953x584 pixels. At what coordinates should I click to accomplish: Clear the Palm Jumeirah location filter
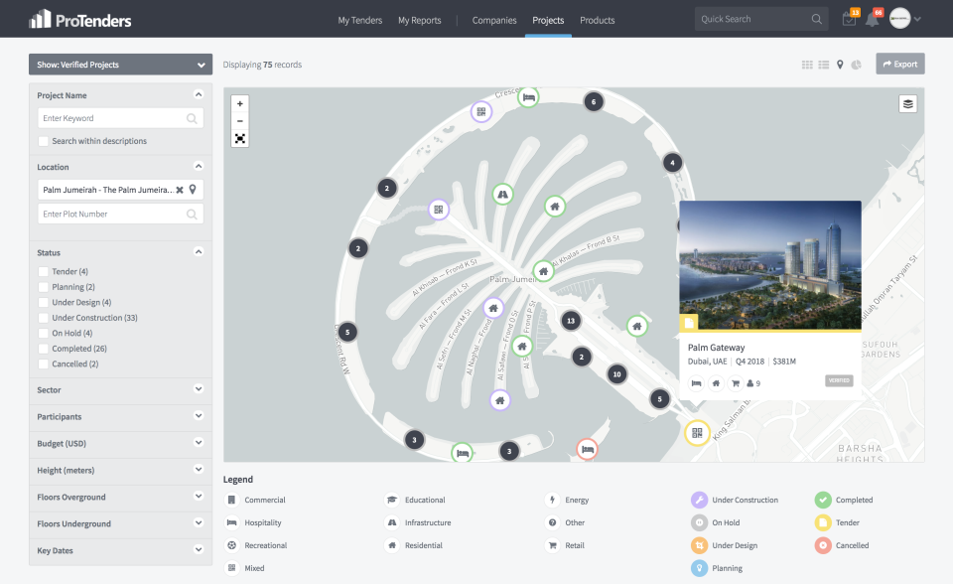point(181,189)
